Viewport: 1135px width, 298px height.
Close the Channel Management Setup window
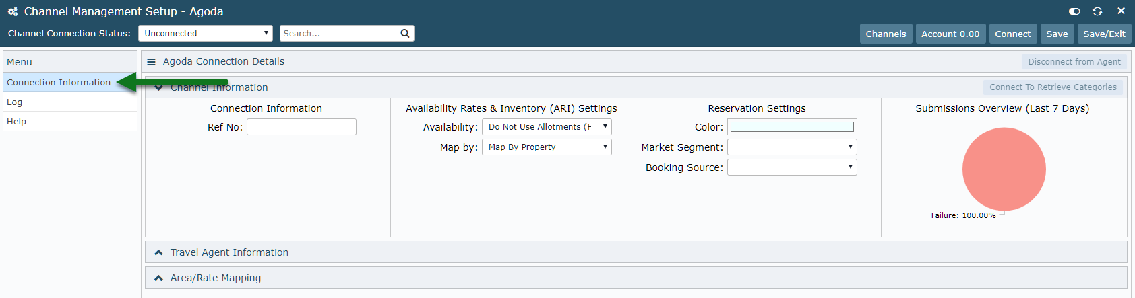[x=1121, y=11]
